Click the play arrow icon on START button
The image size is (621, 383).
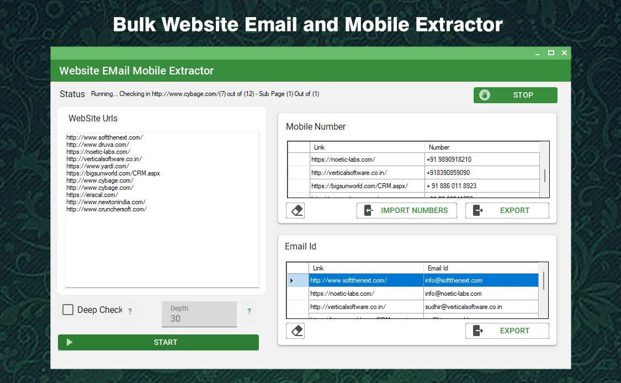click(x=69, y=342)
